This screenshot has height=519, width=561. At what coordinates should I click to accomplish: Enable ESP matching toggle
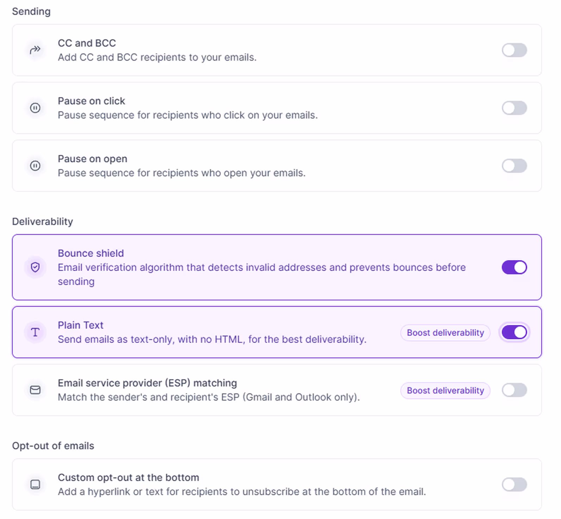[514, 390]
